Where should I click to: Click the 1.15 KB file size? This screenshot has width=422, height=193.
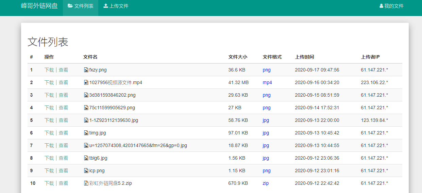(x=237, y=171)
